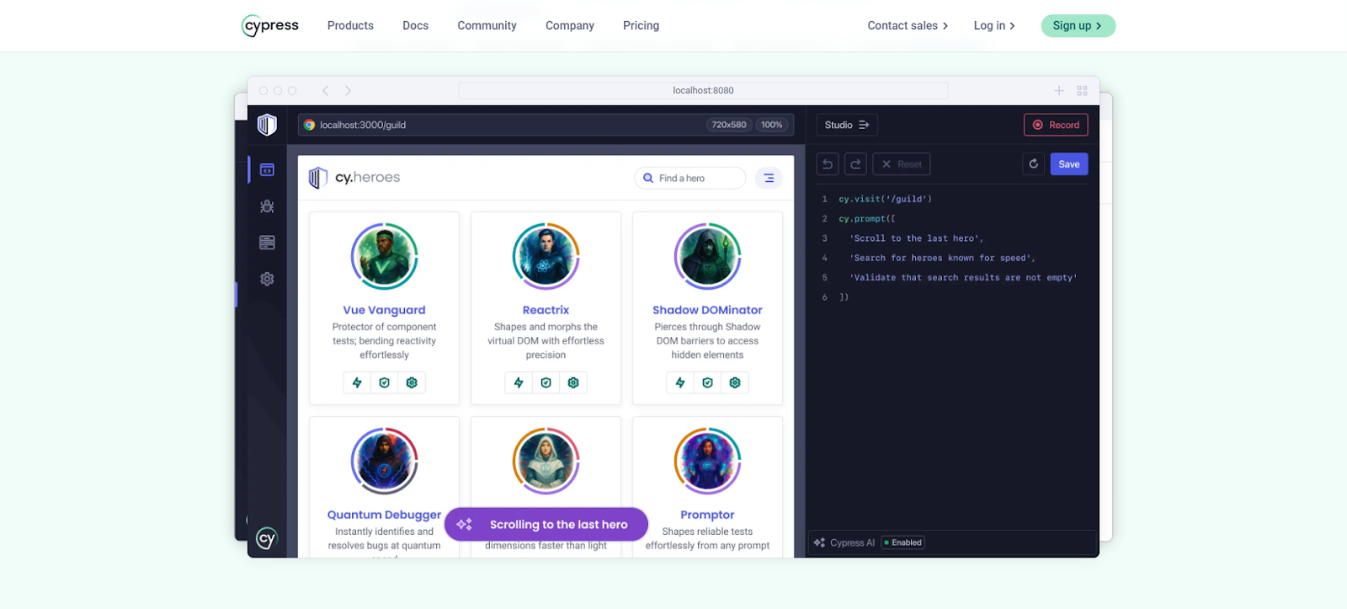Select the gear icon under Vue Vanguard
The height and width of the screenshot is (609, 1347).
[x=412, y=383]
